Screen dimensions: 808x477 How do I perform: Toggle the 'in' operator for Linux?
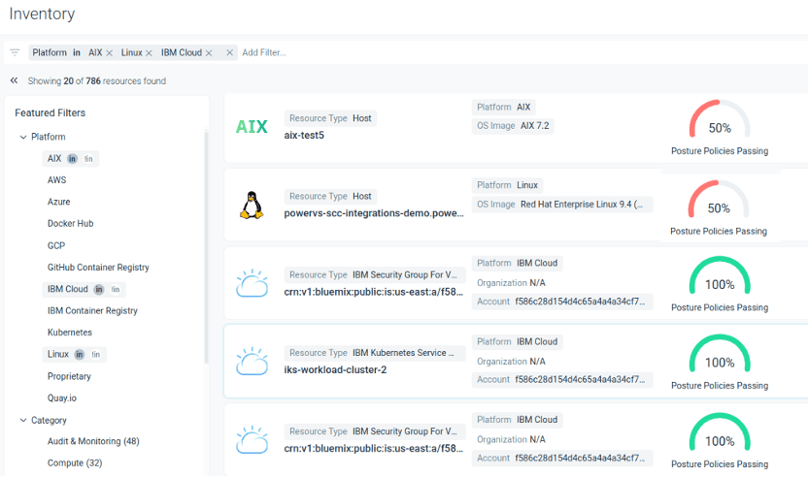[x=79, y=354]
